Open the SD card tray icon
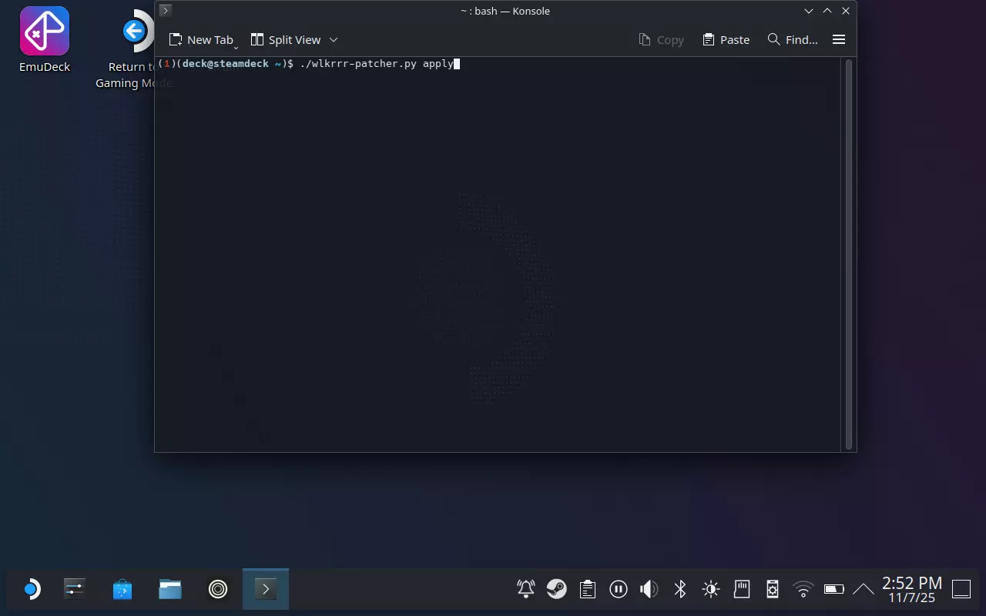 [x=742, y=590]
